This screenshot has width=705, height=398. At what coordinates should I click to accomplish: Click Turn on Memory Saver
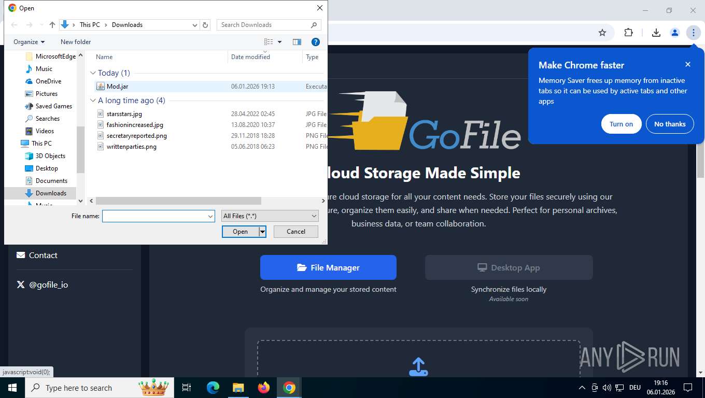(x=621, y=124)
